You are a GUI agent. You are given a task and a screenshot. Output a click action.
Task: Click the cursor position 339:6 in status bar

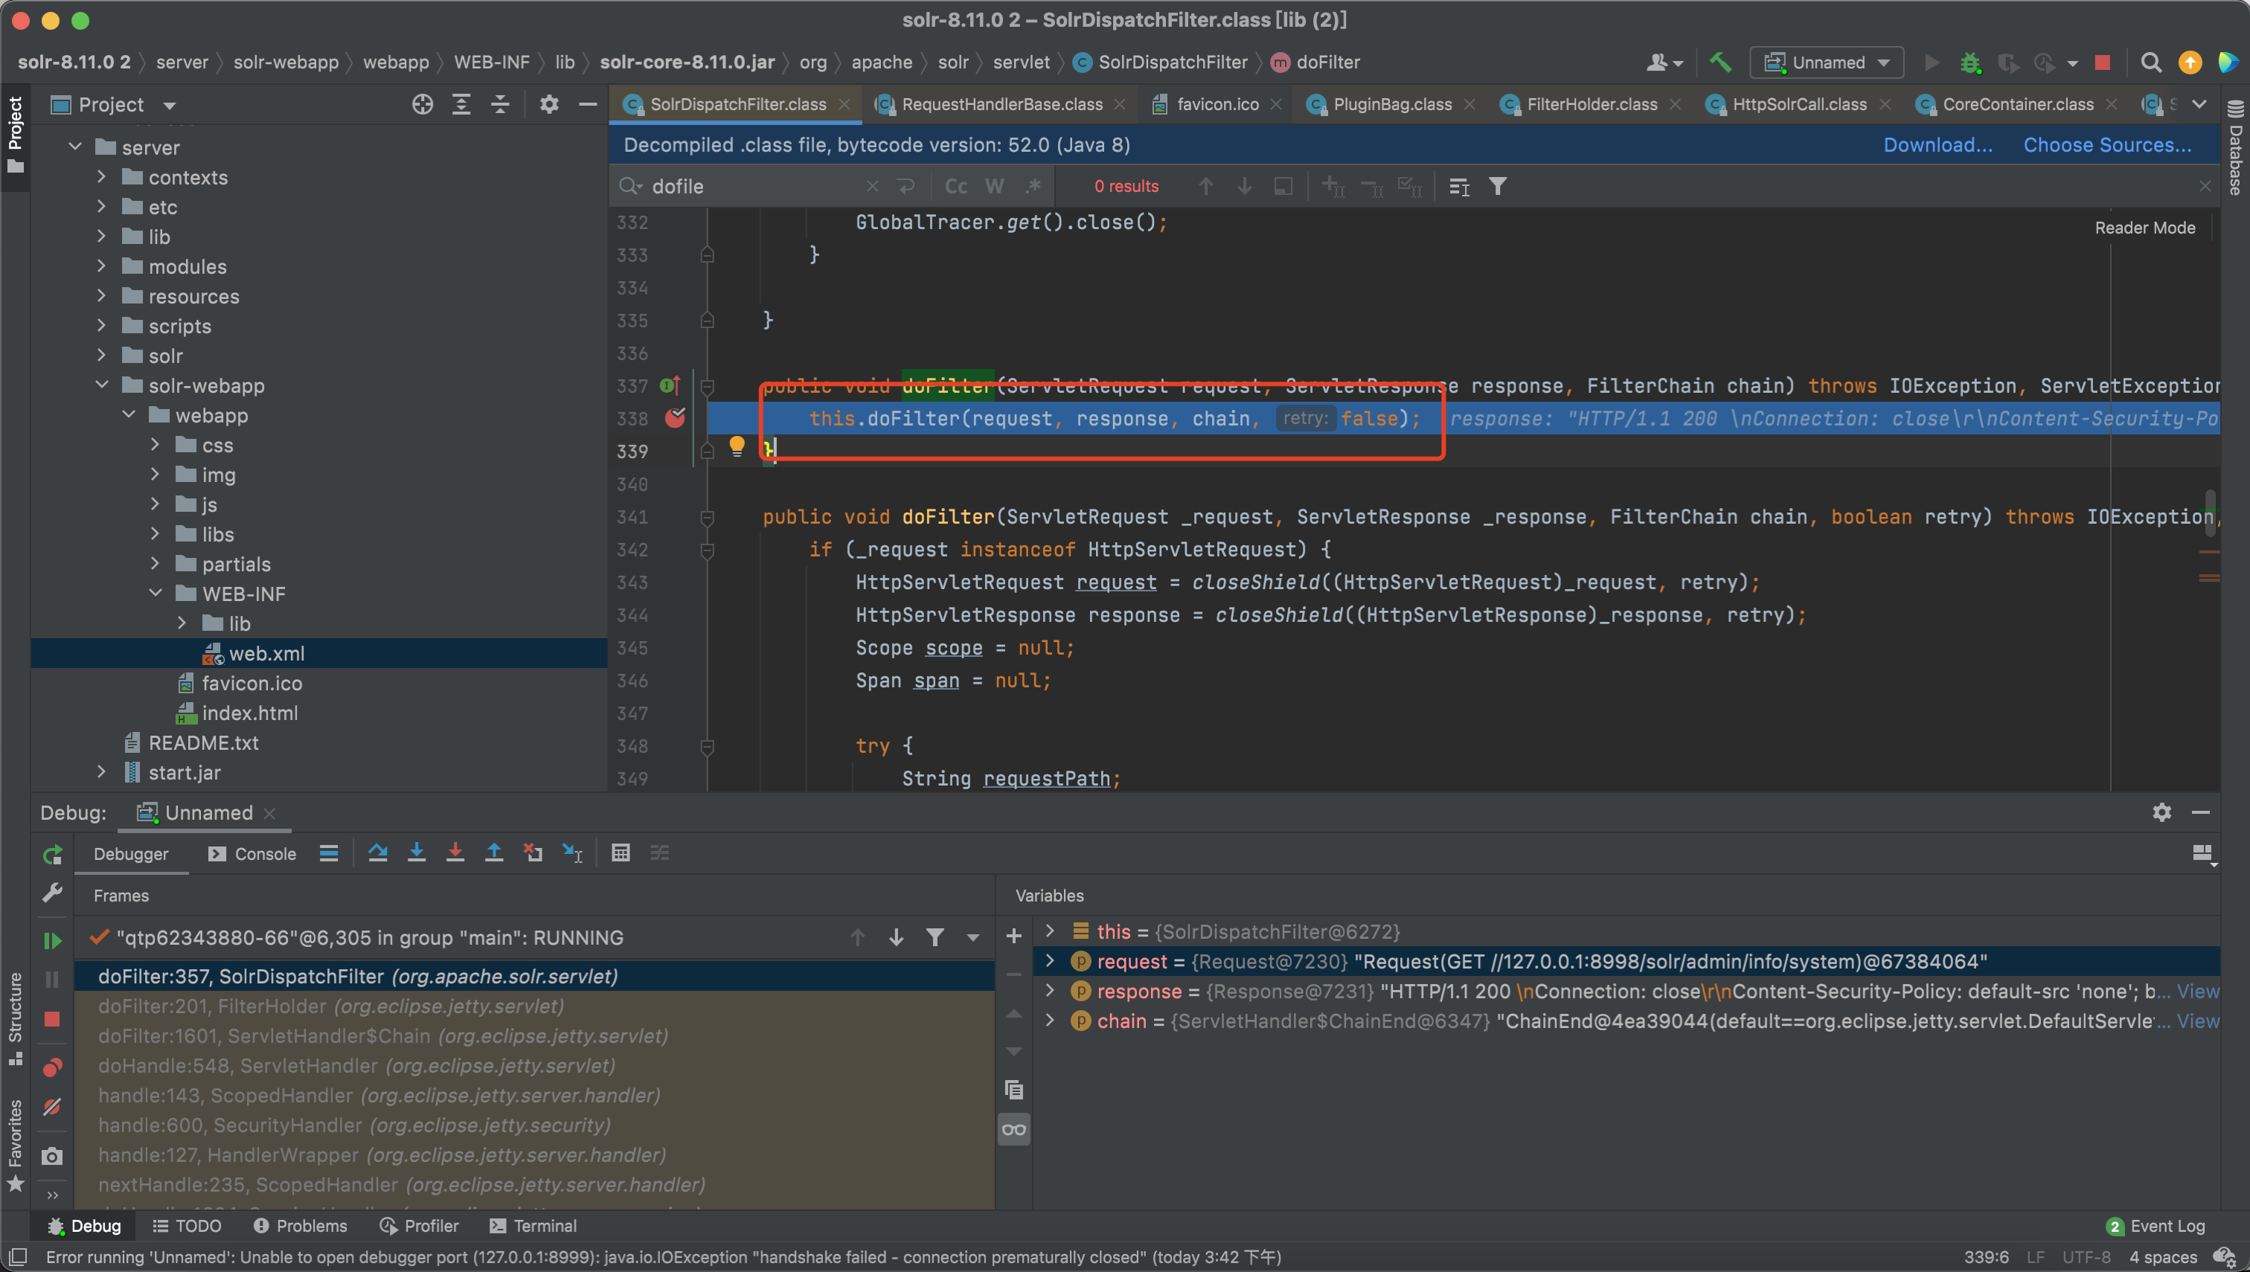tap(1986, 1256)
